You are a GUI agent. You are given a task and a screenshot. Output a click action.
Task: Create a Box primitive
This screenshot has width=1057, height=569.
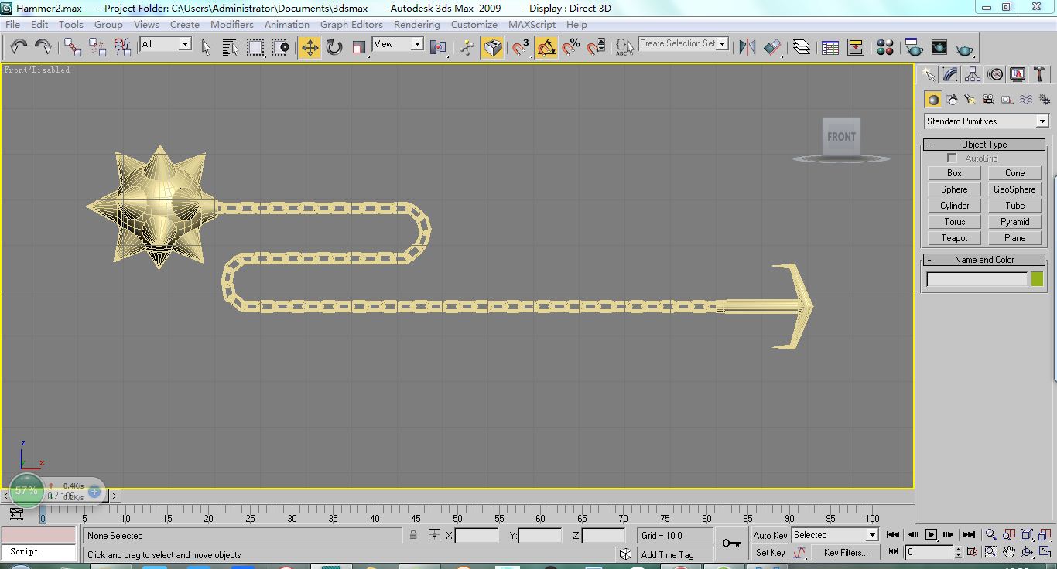[x=954, y=173]
